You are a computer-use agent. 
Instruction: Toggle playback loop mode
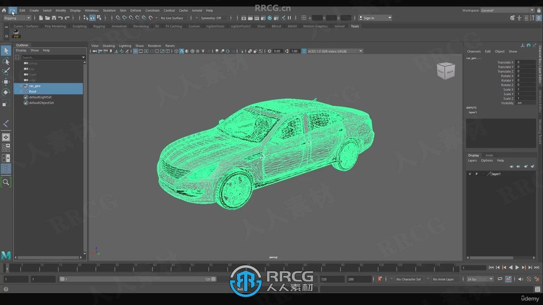point(500,279)
